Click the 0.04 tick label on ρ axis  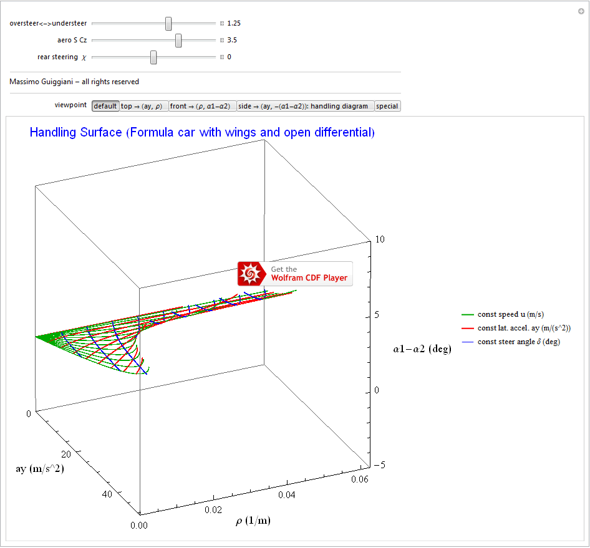point(287,495)
